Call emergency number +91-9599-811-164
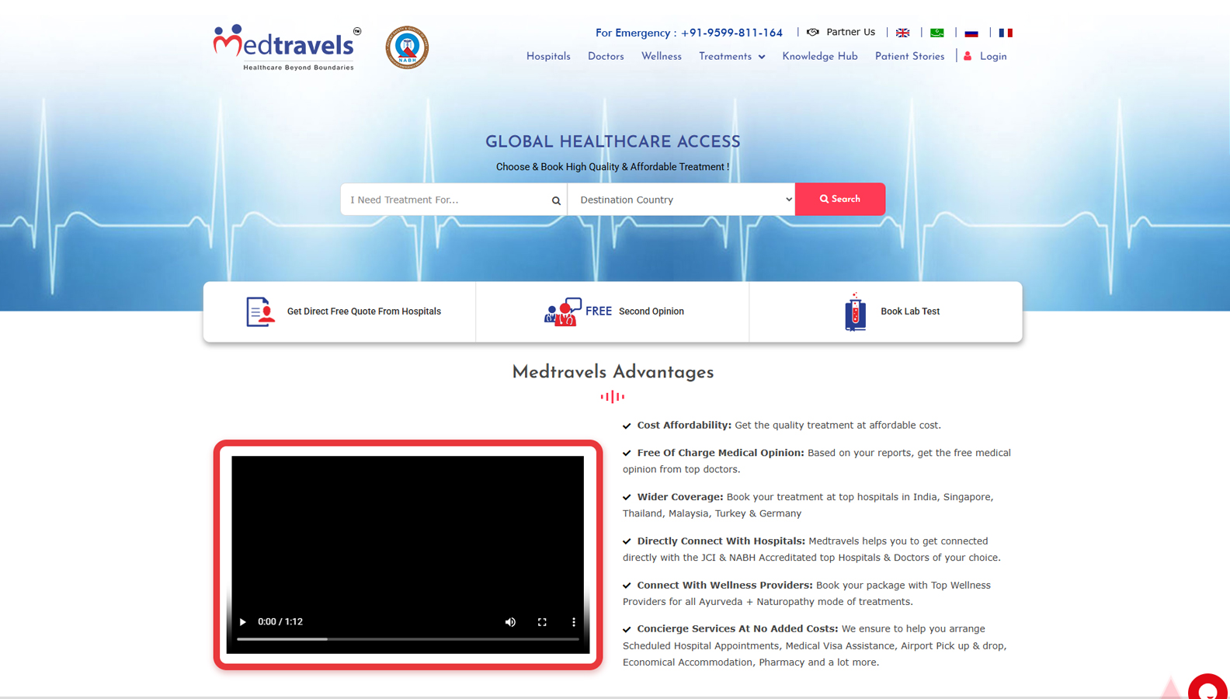This screenshot has height=699, width=1230. [x=731, y=33]
